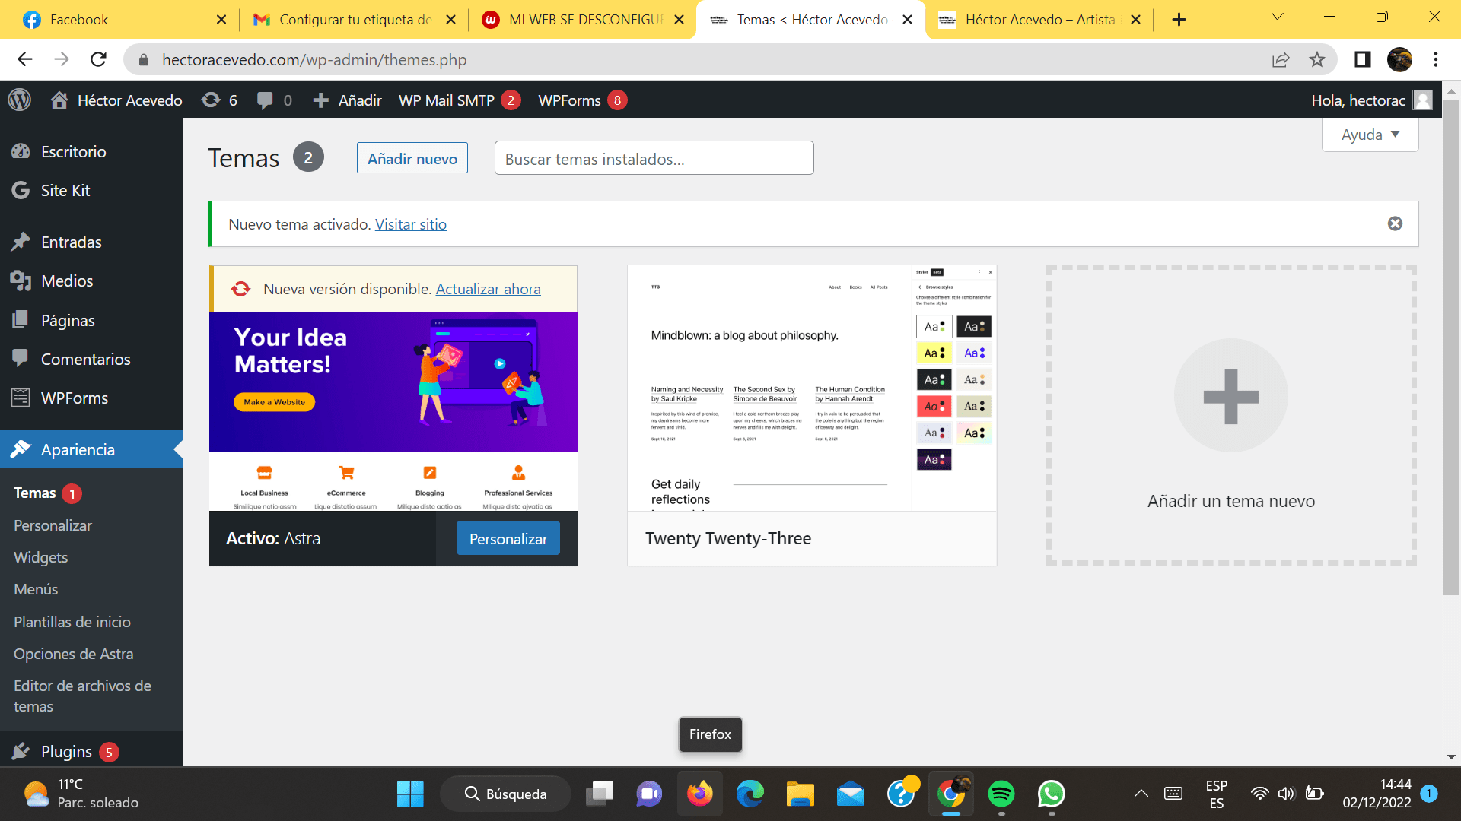The width and height of the screenshot is (1461, 821).
Task: Open Chrome three-dot menu
Action: 1436,59
